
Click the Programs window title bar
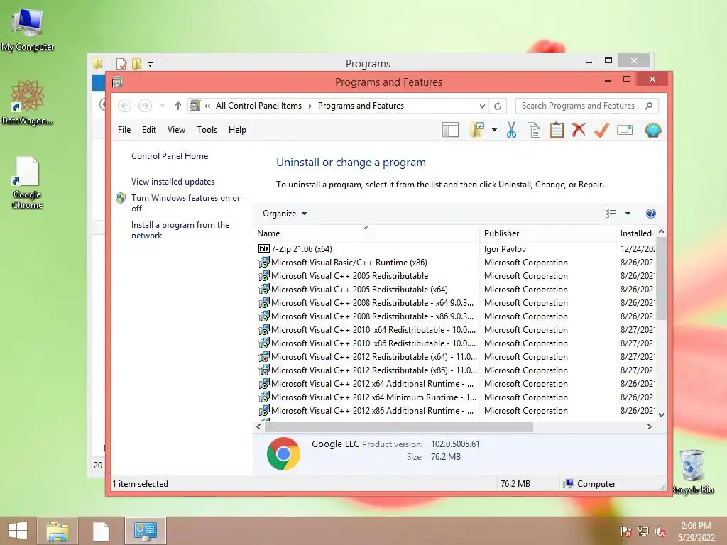point(368,63)
